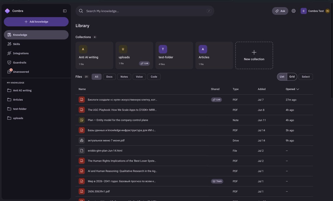Switch file view to Grid
Viewport: 333px width, 201px height.
[x=292, y=77]
